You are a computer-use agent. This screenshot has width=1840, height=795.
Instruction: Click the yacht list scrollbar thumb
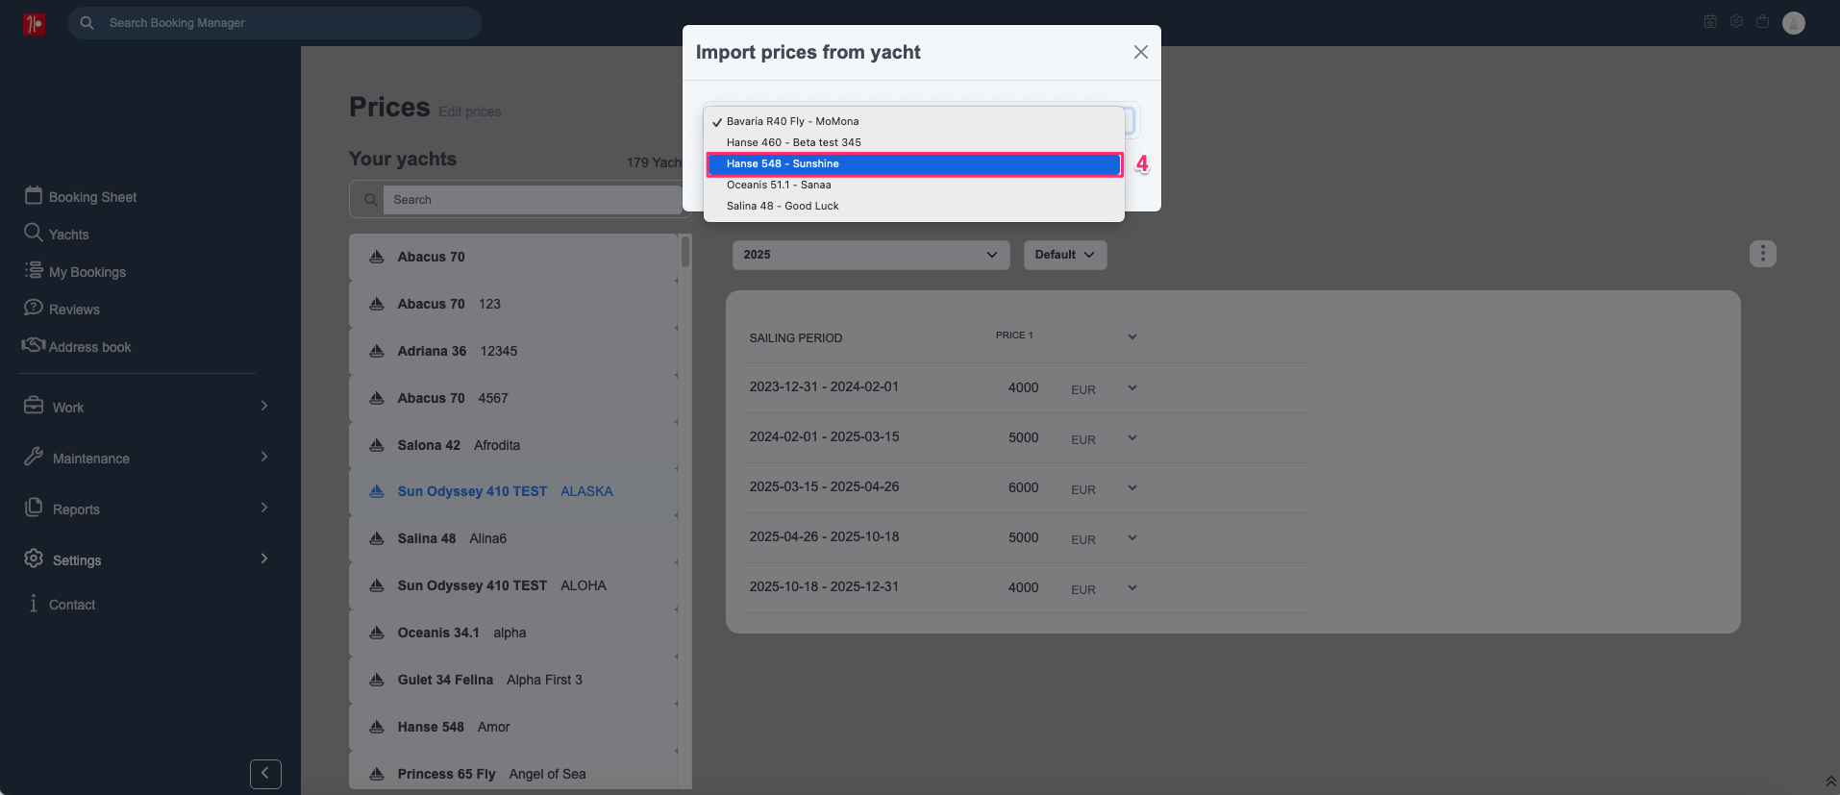685,251
